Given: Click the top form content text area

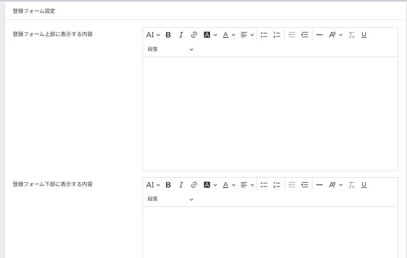Looking at the screenshot, I should coord(270,114).
